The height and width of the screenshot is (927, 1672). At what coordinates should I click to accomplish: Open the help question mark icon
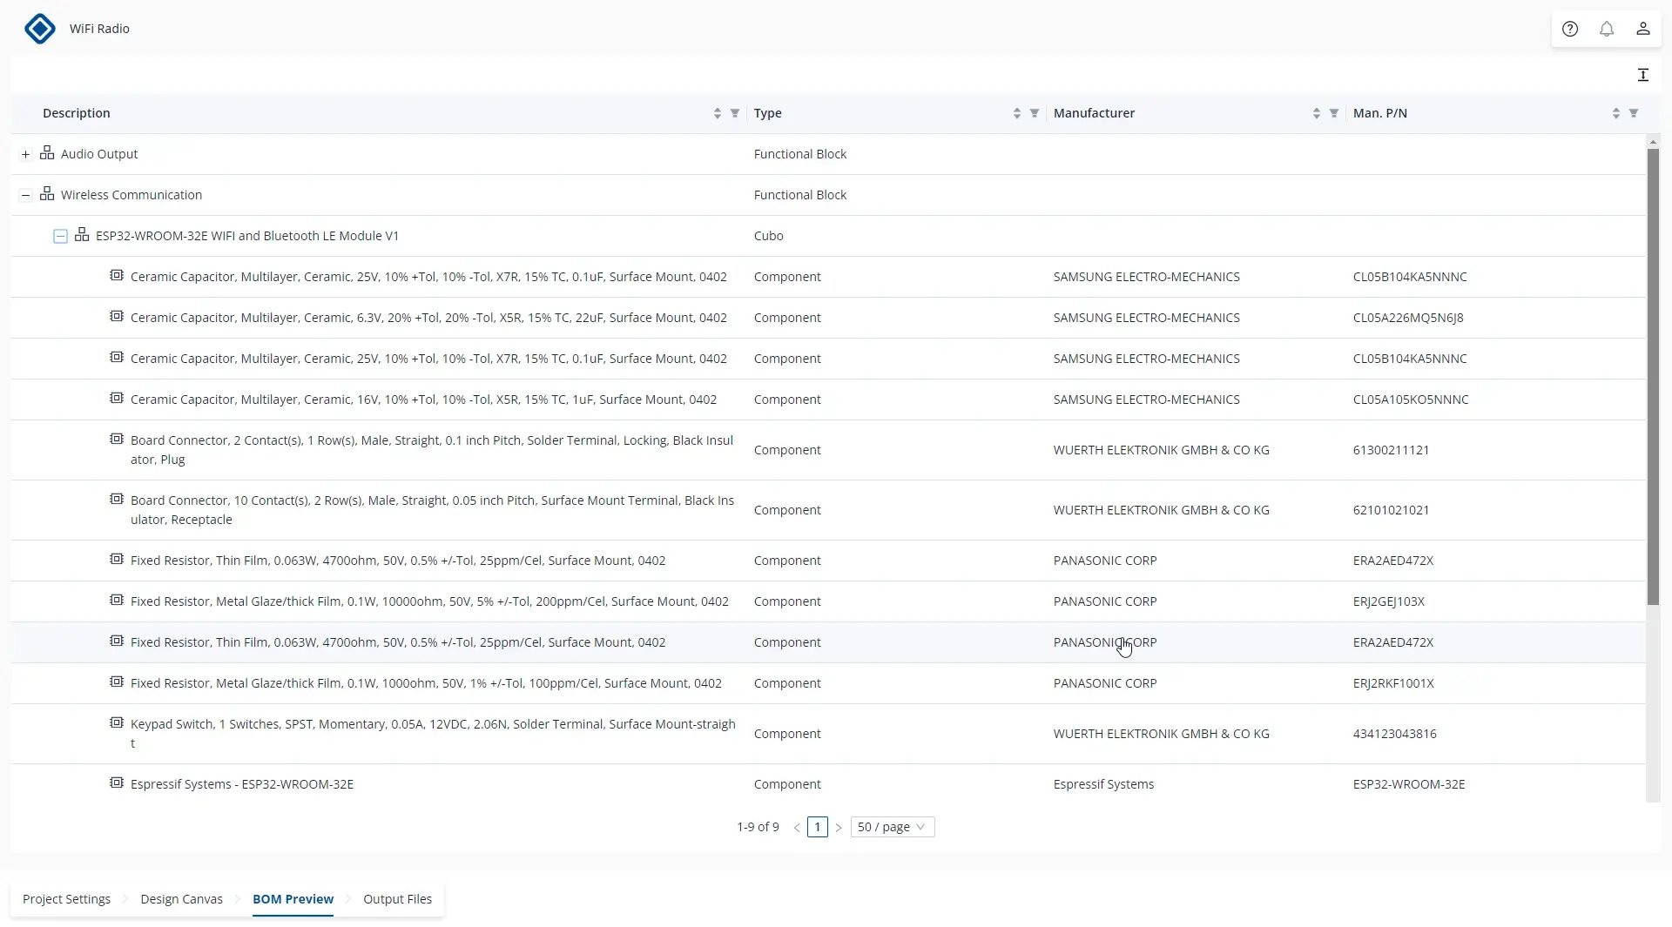point(1569,29)
